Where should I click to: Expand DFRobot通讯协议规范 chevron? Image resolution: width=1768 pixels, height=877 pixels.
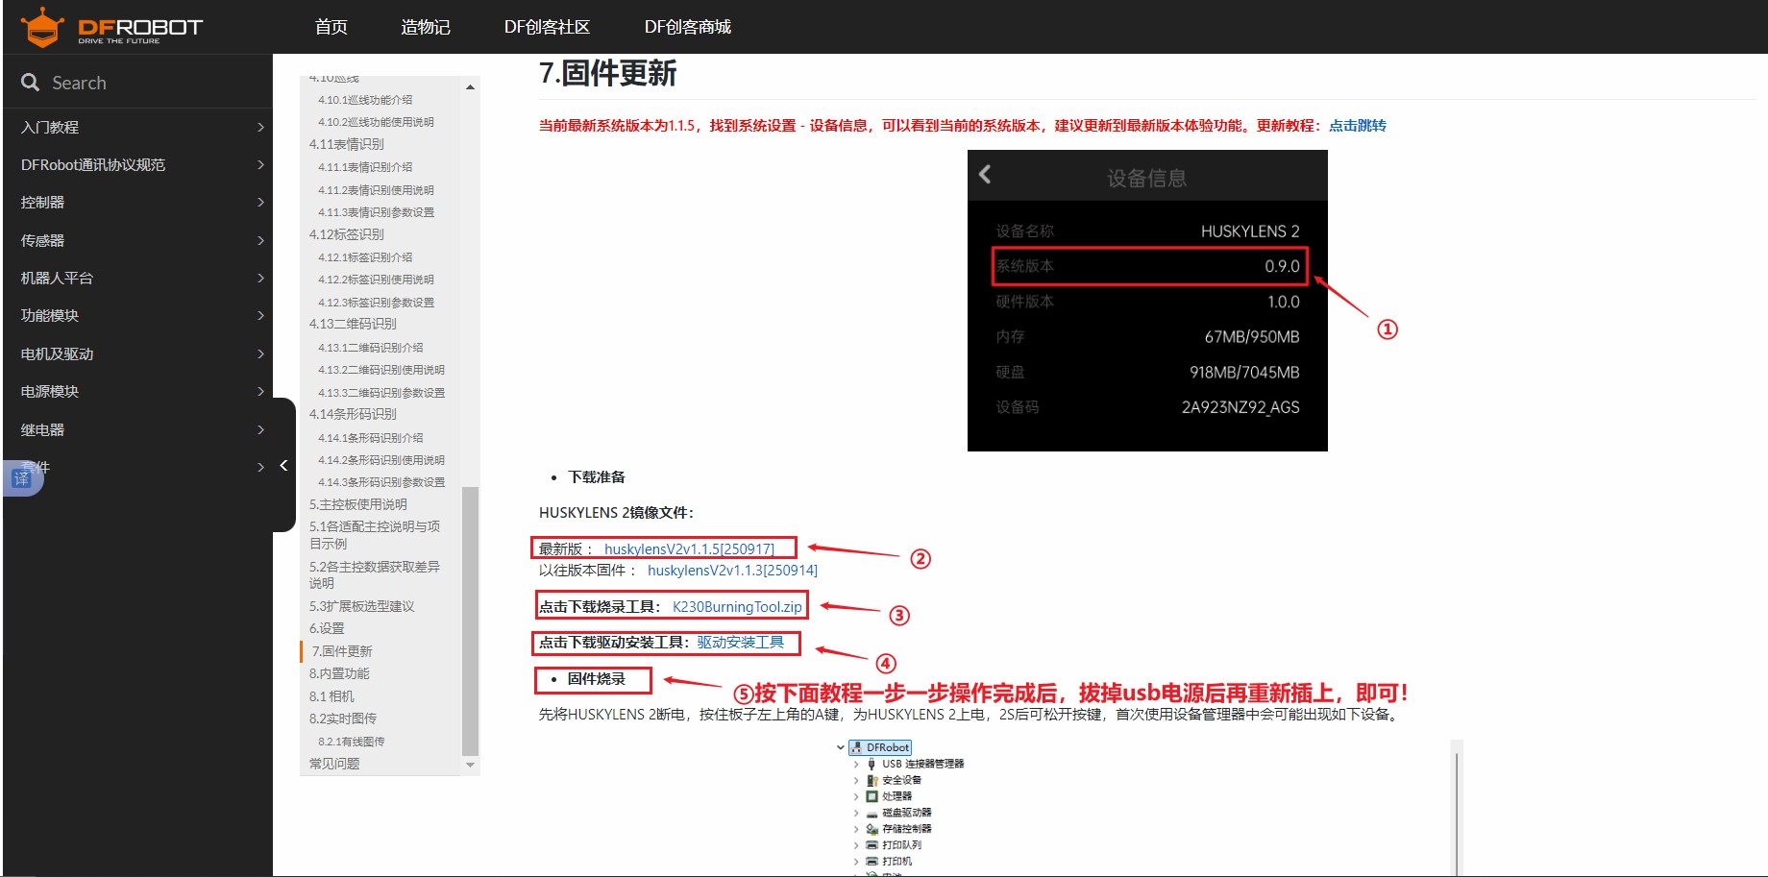(260, 165)
